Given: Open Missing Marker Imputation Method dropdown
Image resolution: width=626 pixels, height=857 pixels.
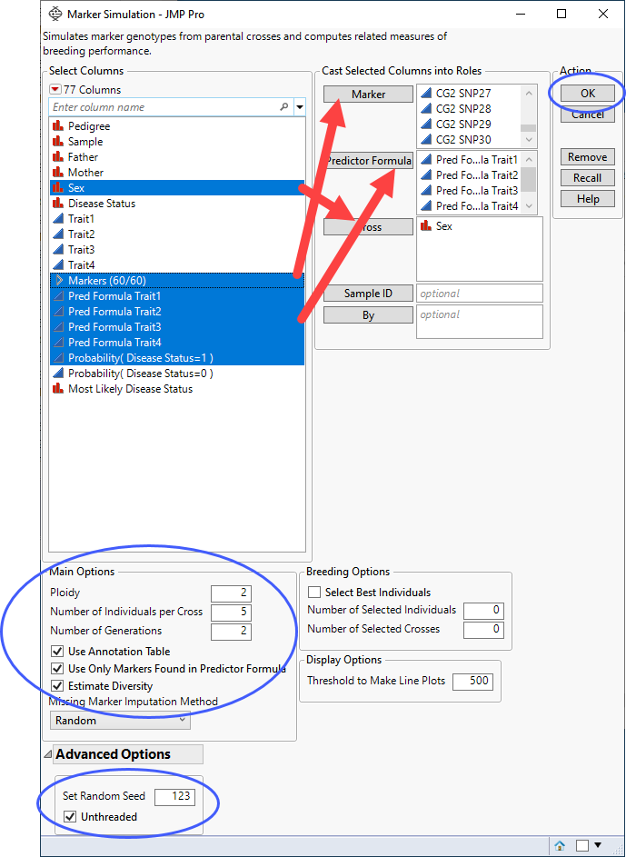Looking at the screenshot, I should tap(120, 721).
